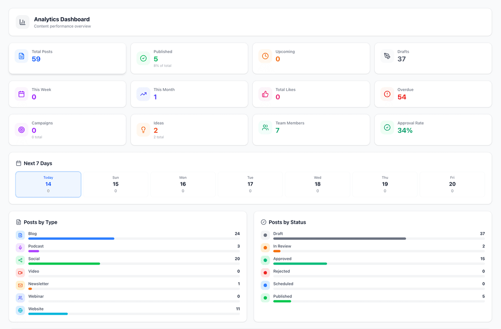Select the Drafts tag icon
The height and width of the screenshot is (329, 501).
click(387, 56)
